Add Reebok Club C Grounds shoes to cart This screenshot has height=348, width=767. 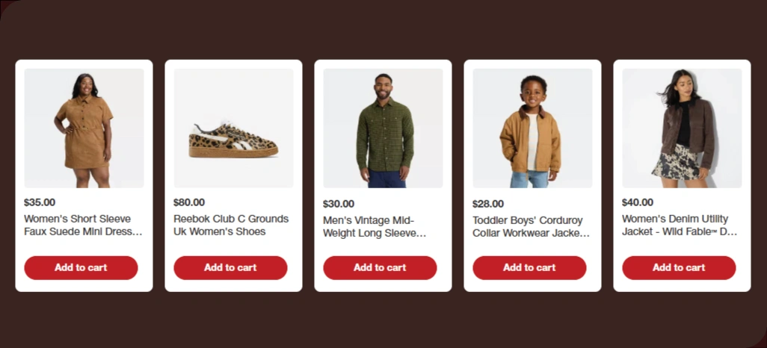[230, 267]
